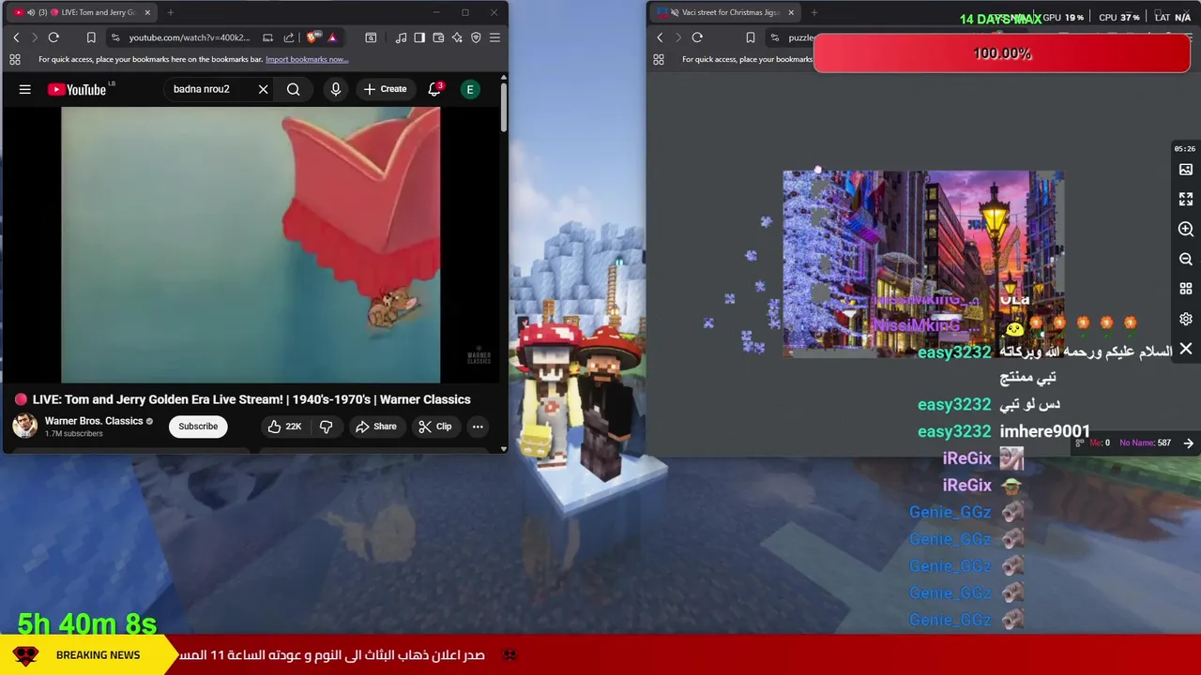Open the YouTube guide menu

click(x=25, y=89)
